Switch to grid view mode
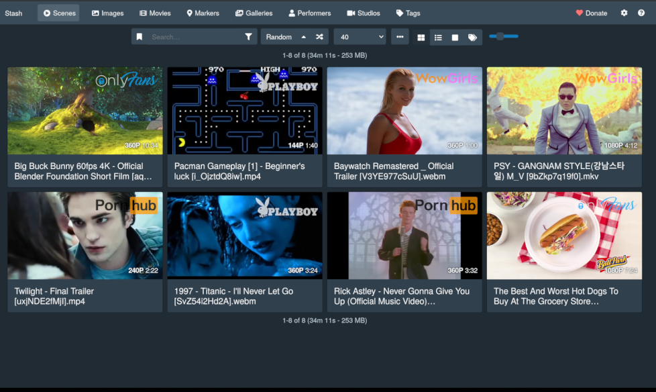656x392 pixels. (421, 38)
